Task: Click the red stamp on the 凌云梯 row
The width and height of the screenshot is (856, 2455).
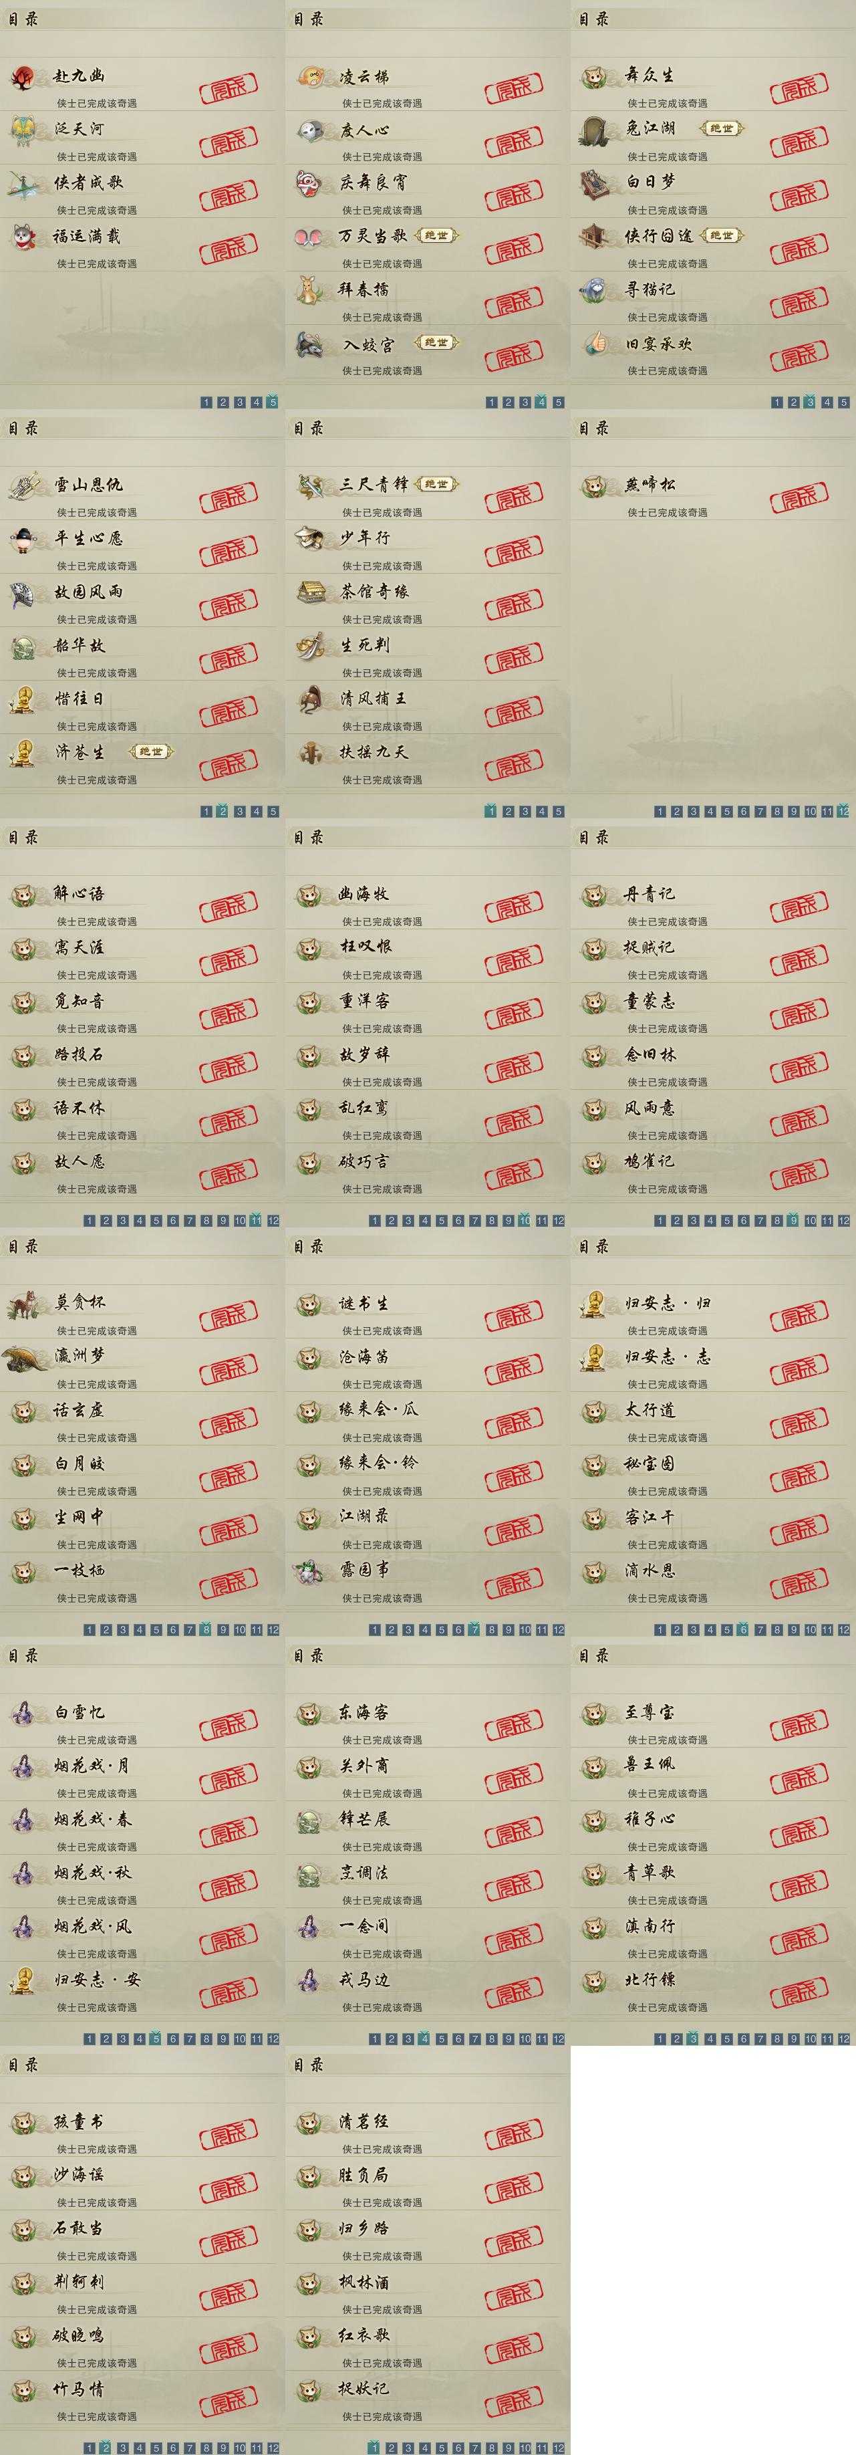Action: [514, 90]
